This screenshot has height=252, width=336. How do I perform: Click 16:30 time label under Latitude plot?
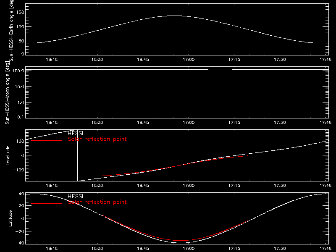tap(97, 249)
